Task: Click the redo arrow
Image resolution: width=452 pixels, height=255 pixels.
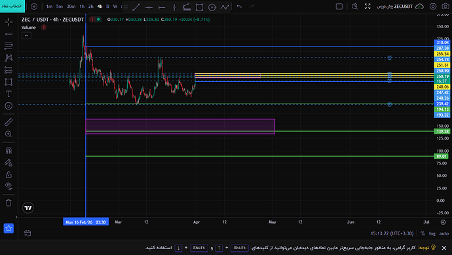Action: (x=252, y=7)
